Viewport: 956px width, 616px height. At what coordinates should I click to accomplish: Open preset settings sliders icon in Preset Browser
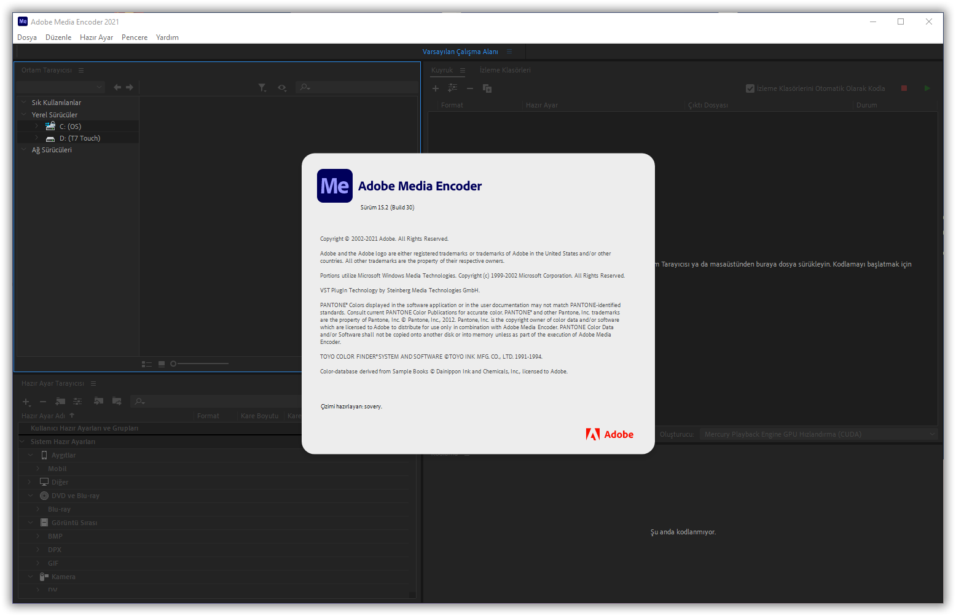pos(77,401)
